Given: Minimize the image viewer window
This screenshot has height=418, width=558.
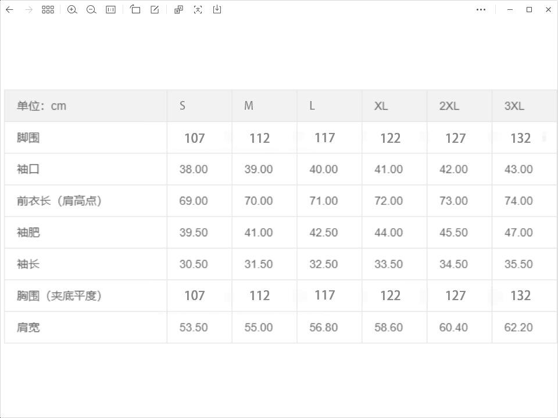Looking at the screenshot, I should click(510, 10).
